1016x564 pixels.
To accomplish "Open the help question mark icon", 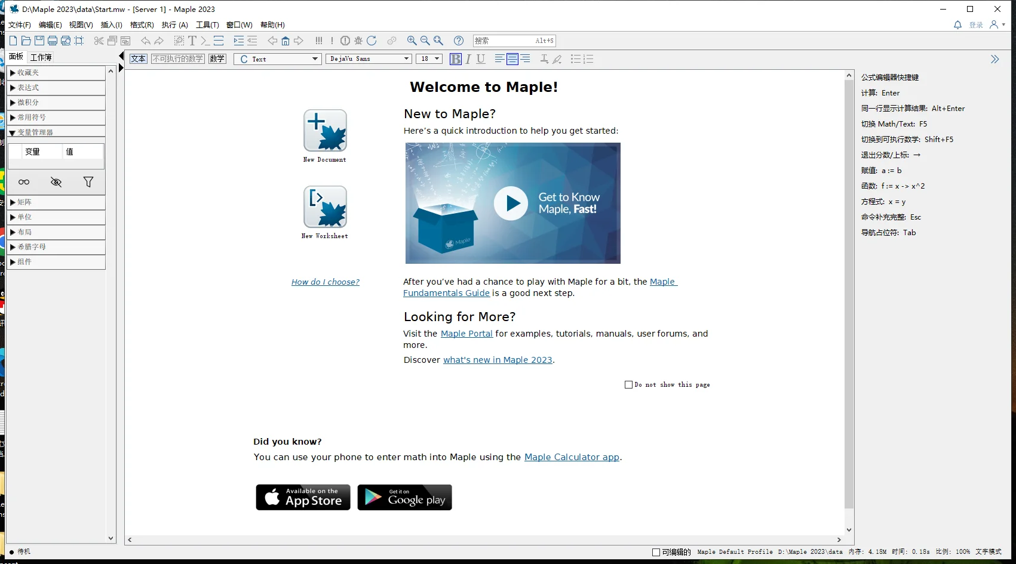I will pos(459,41).
